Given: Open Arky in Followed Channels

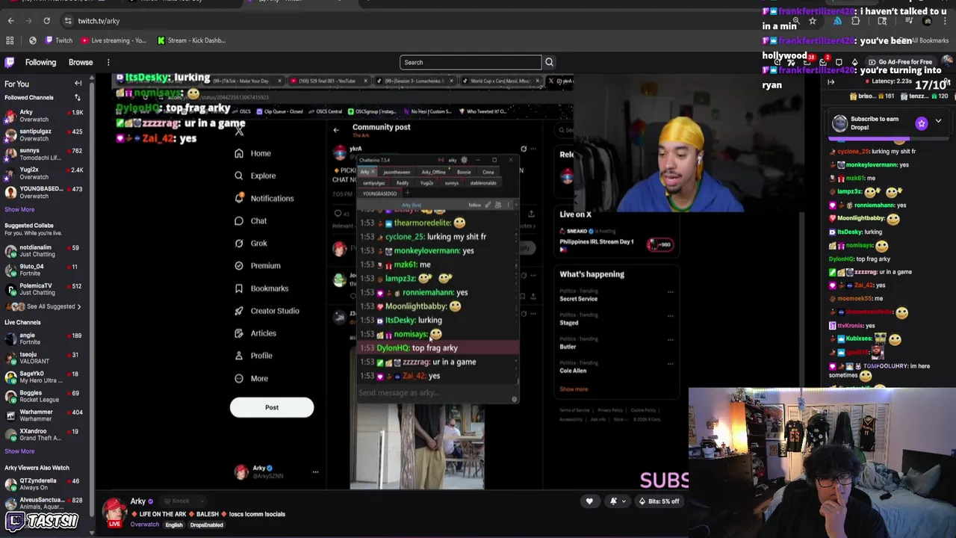Looking at the screenshot, I should pyautogui.click(x=45, y=116).
